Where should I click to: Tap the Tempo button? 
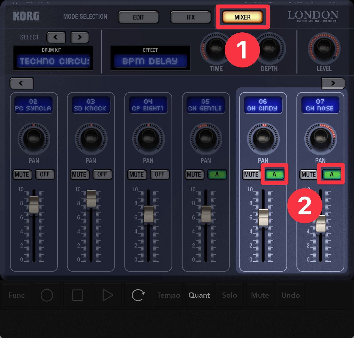coord(168,295)
